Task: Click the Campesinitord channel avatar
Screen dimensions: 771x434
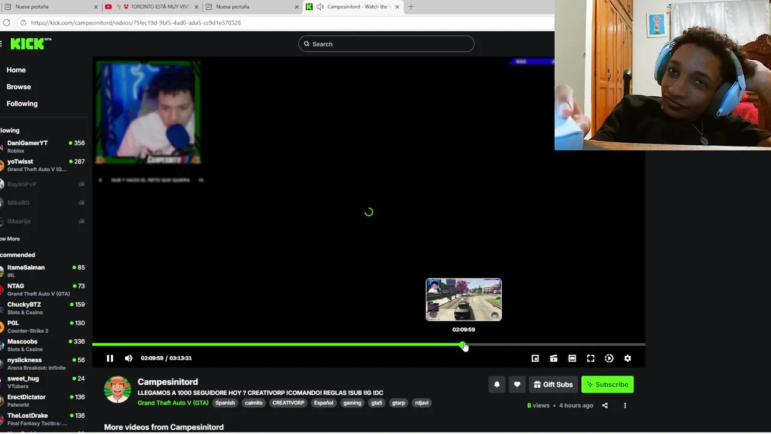Action: pos(117,389)
